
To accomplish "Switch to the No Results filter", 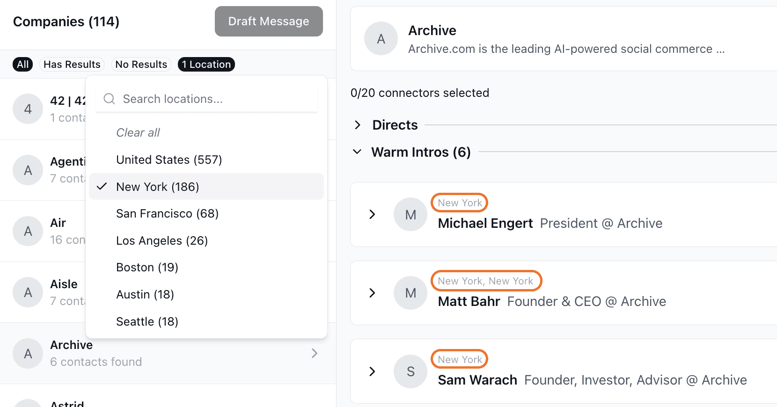I will tap(141, 65).
